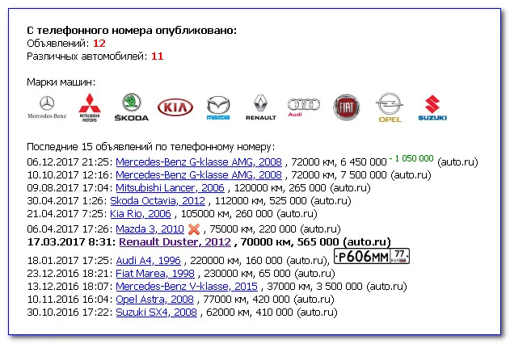
Task: Click the date '30.10.2016 17:22'
Action: coord(70,313)
